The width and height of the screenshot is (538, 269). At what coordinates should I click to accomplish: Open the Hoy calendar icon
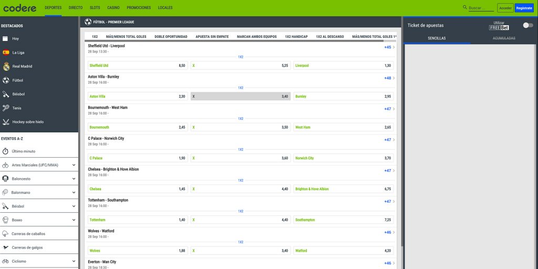[x=5, y=39]
